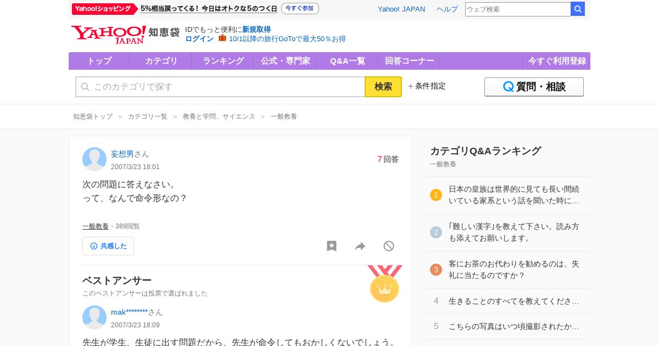659x346 pixels.
Task: Click カテゴリ一覧 breadcrumb
Action: pos(148,116)
